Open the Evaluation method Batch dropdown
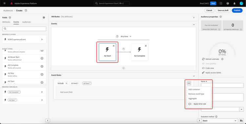The image size is (246, 124). (219, 120)
